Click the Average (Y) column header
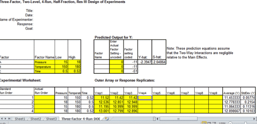This screenshot has width=257, height=124. coord(232,91)
